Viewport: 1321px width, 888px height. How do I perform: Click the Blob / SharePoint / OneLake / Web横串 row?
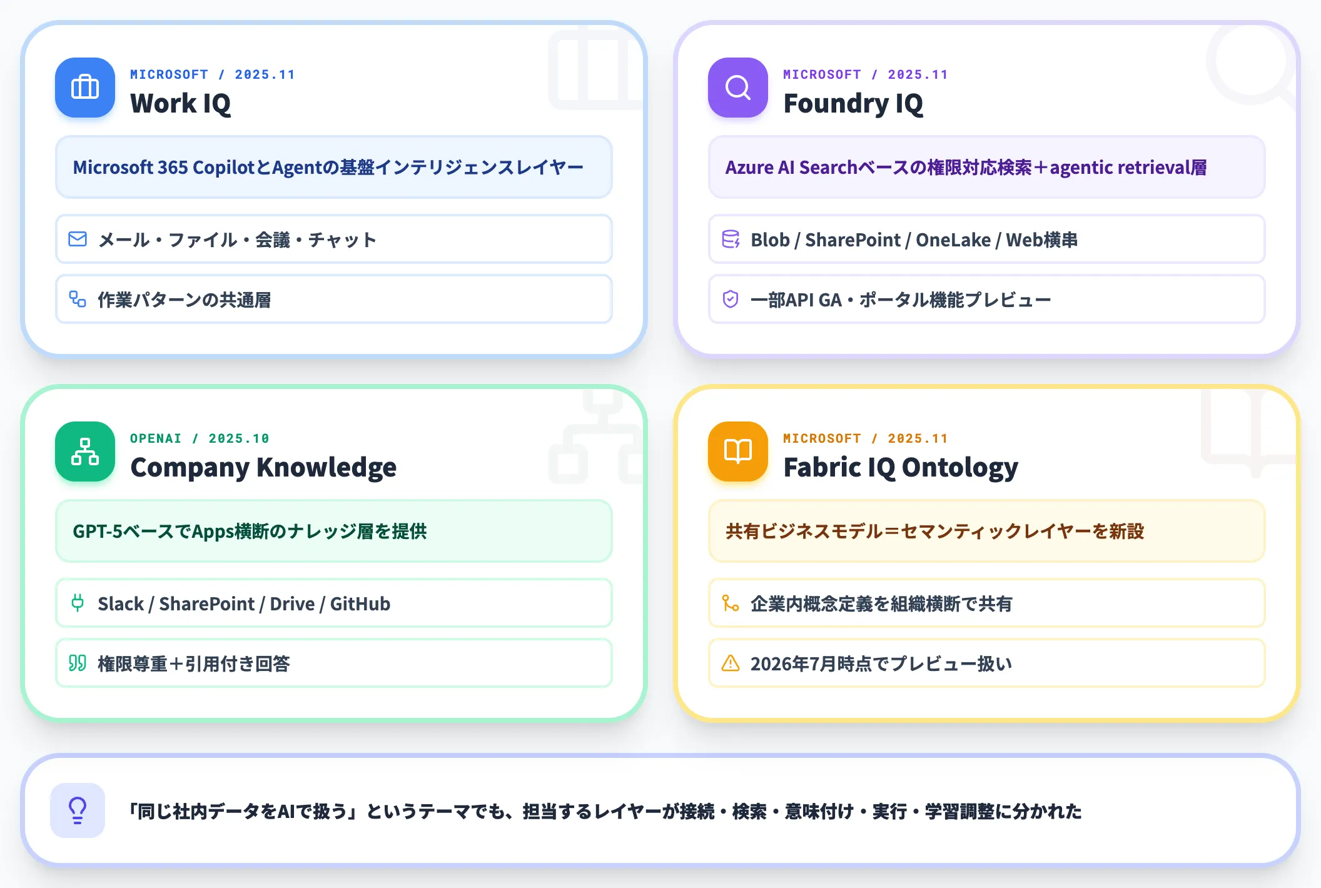(x=987, y=239)
